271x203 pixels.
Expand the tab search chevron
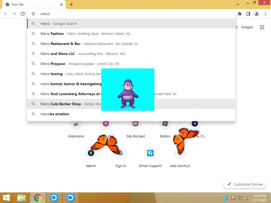(x=238, y=4)
